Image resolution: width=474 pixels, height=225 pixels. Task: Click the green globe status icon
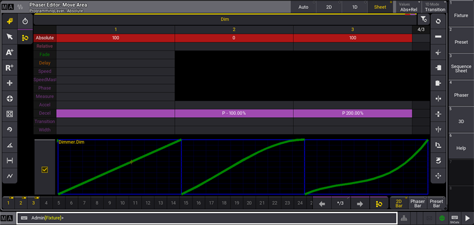point(442,218)
